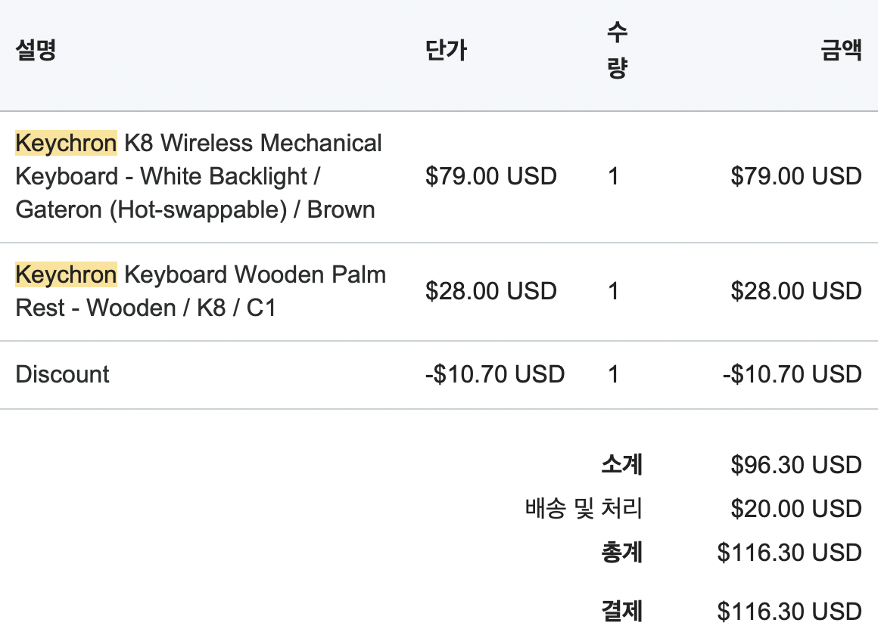881x635 pixels.
Task: Click the 배송 및 처리 label
Action: [x=583, y=509]
